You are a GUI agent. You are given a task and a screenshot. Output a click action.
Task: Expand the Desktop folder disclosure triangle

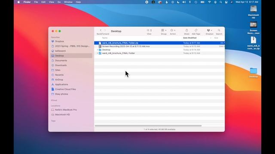(x=98, y=50)
